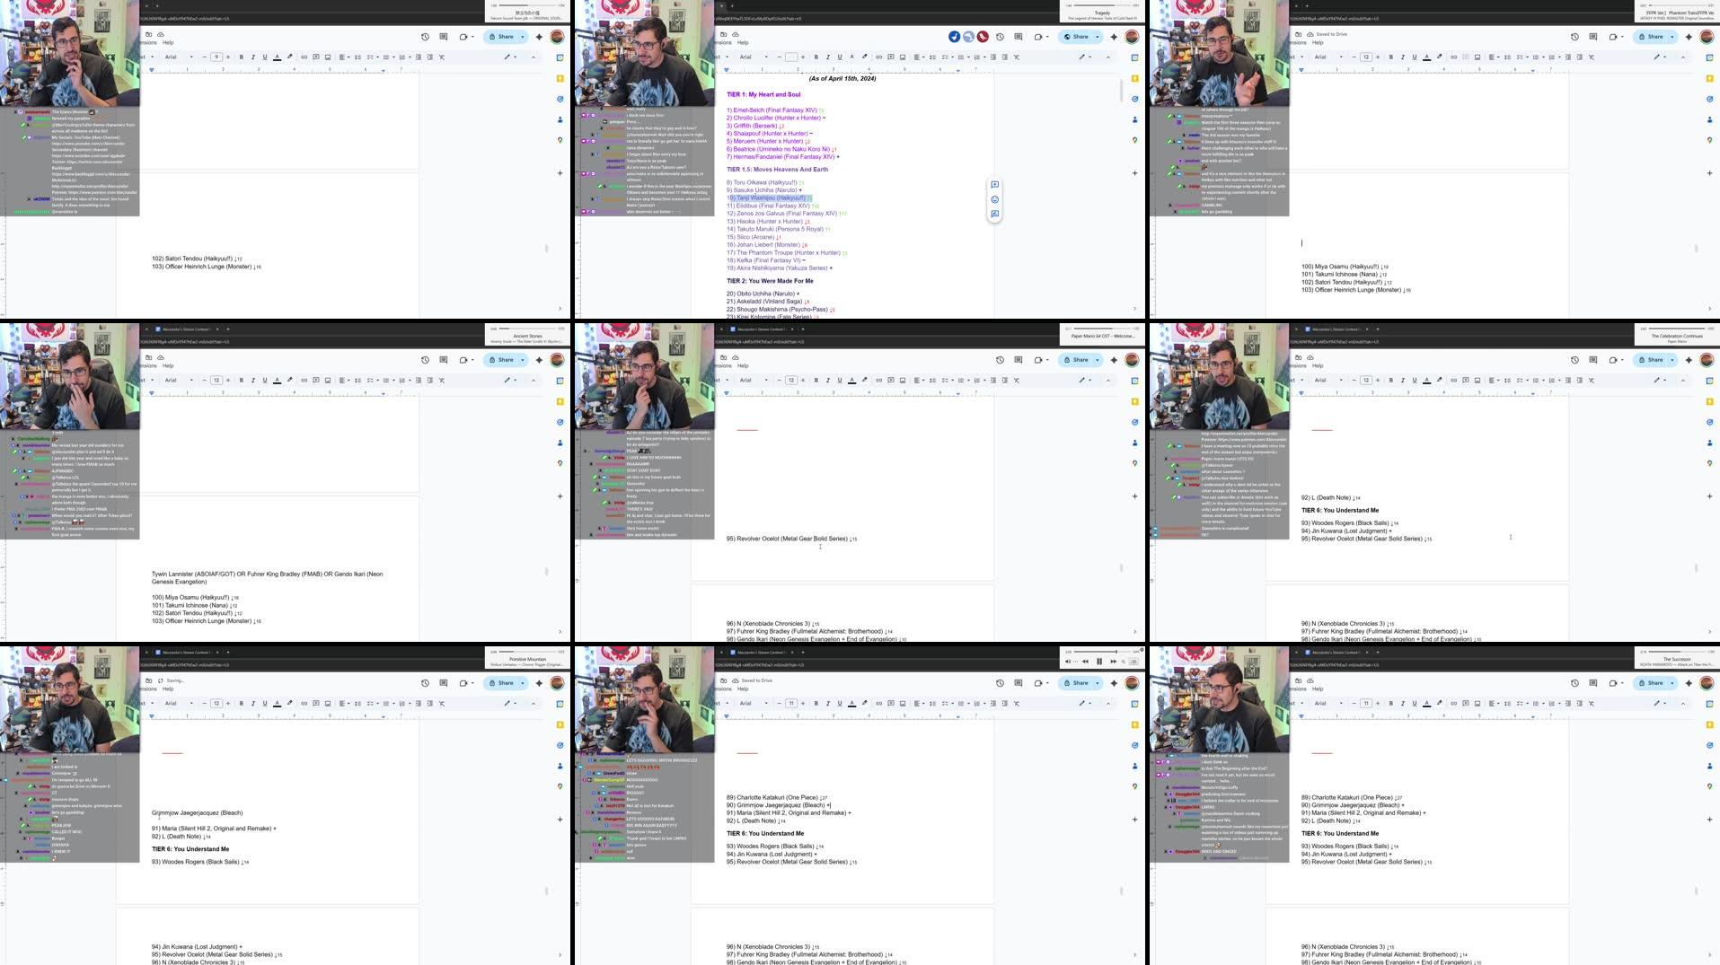Toggle italic in the Tragedy frame toolbar
Image resolution: width=1720 pixels, height=965 pixels.
[x=827, y=57]
